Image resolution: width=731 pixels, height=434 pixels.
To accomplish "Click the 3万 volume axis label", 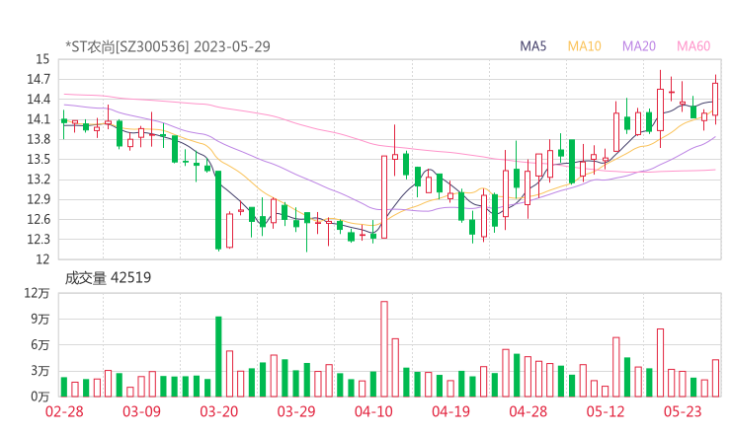I will 41,371.
